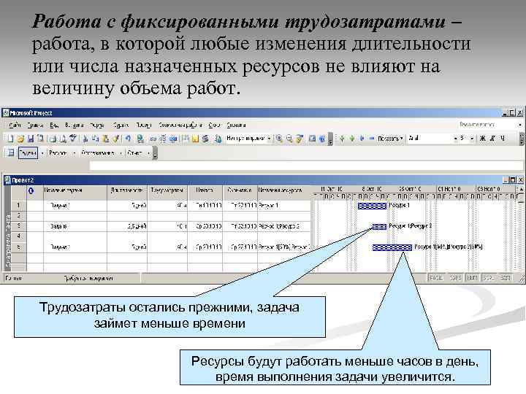Activate the Format Painter brush icon
This screenshot has height=394, width=526.
pyautogui.click(x=116, y=139)
